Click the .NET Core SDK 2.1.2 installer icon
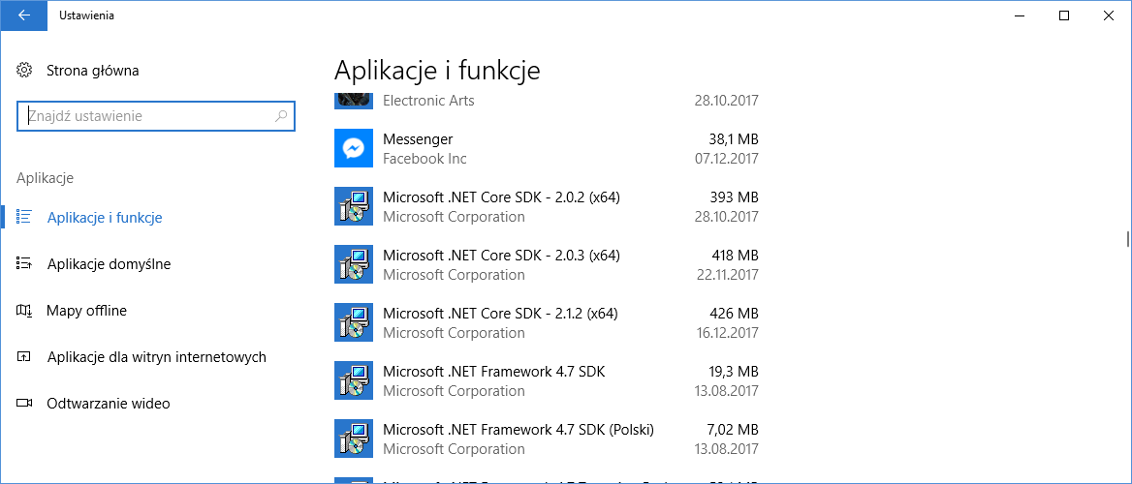This screenshot has width=1132, height=484. point(354,322)
